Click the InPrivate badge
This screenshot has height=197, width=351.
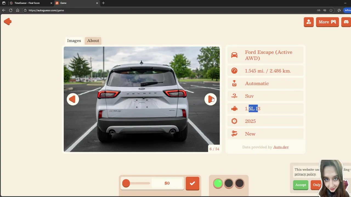point(347,10)
